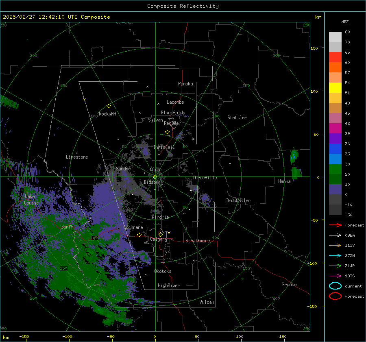Click the yellow diamond marker below RedDeer

coord(167,132)
